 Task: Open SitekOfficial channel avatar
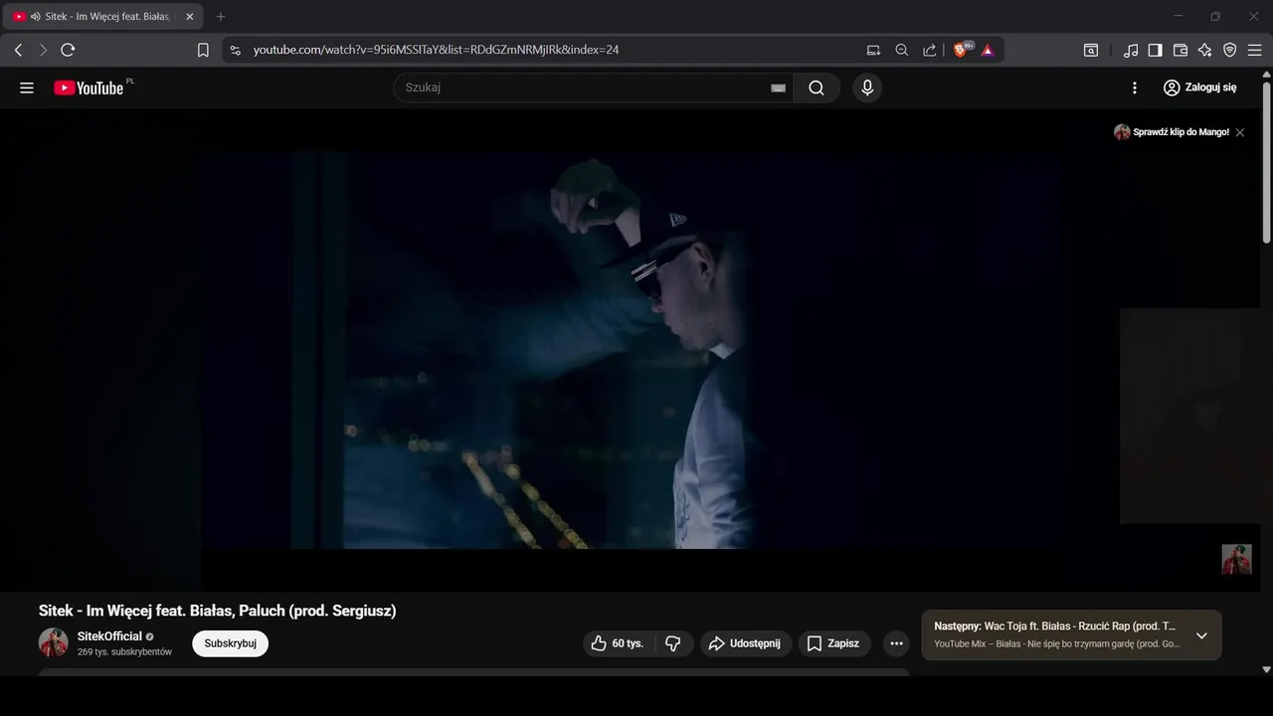click(x=54, y=642)
